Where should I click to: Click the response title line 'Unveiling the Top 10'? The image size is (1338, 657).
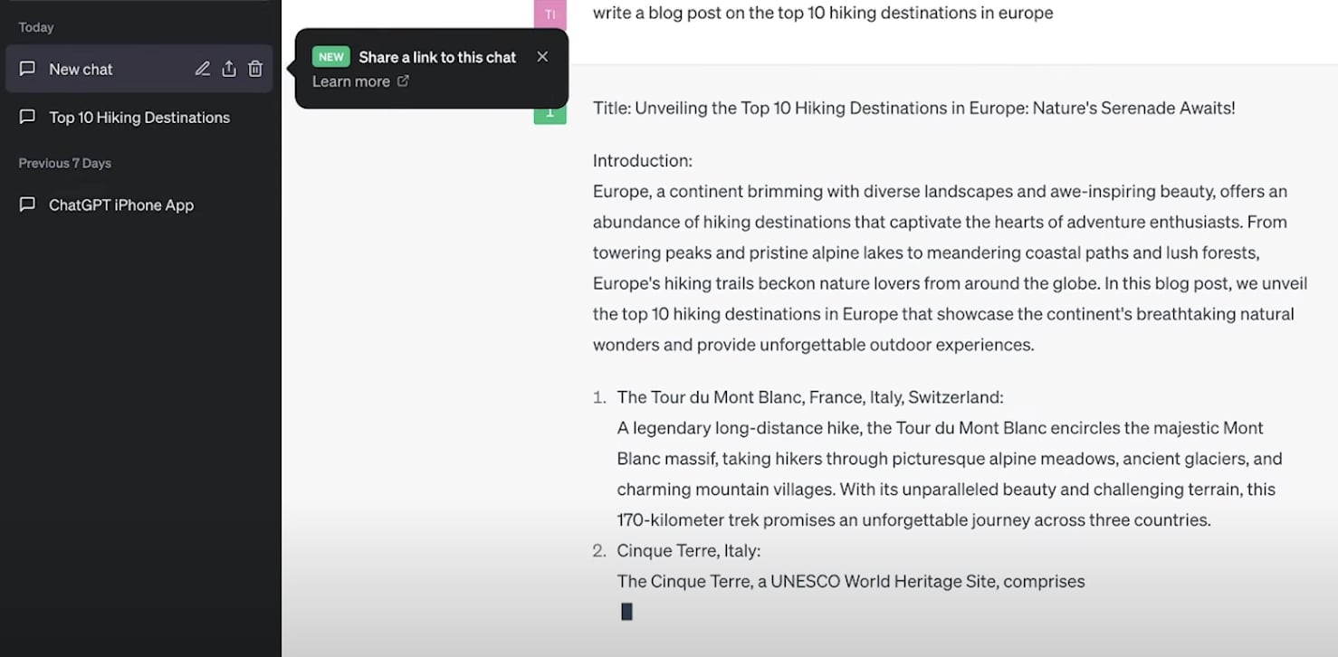click(913, 109)
